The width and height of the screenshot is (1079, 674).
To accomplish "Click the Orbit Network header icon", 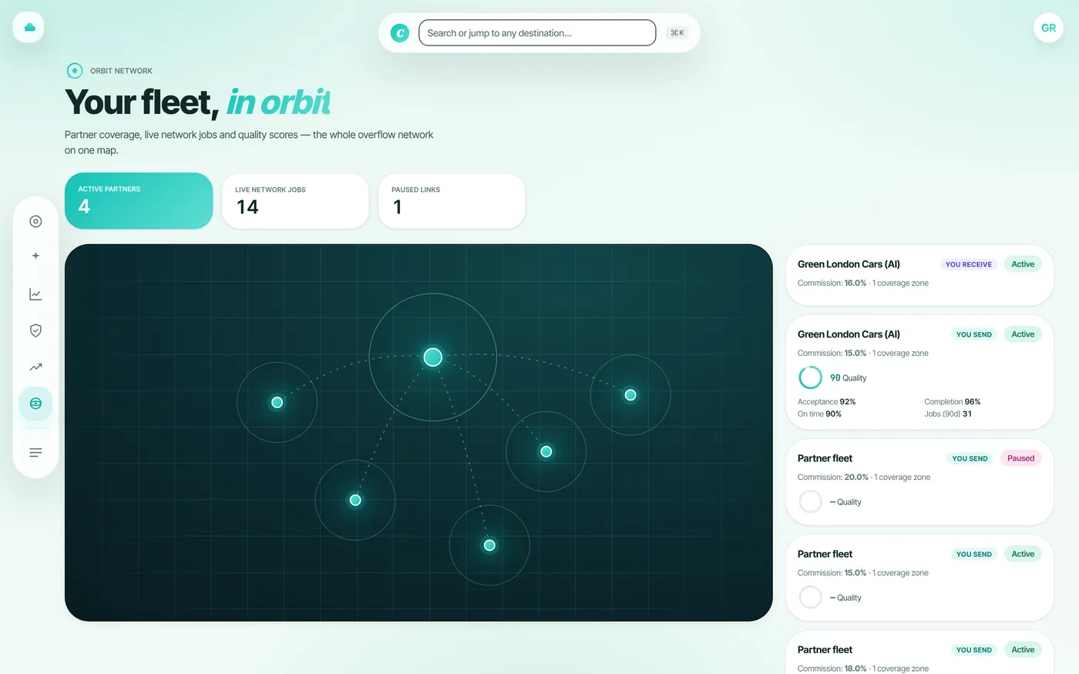I will pyautogui.click(x=74, y=71).
